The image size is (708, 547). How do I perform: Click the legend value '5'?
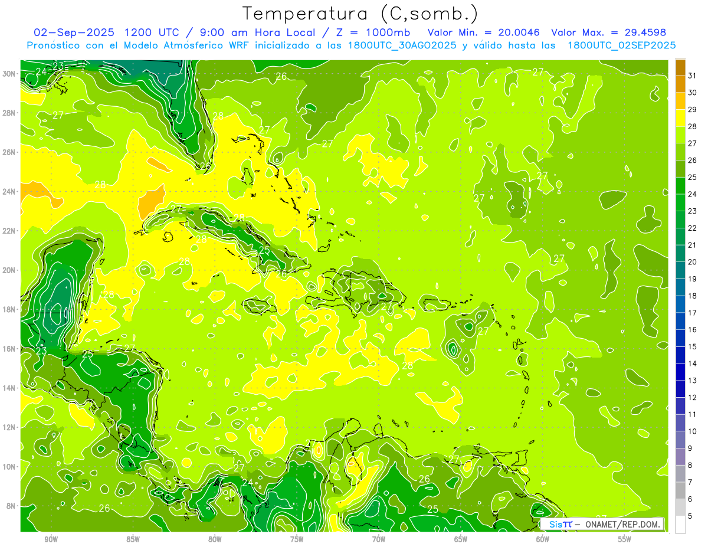(691, 516)
